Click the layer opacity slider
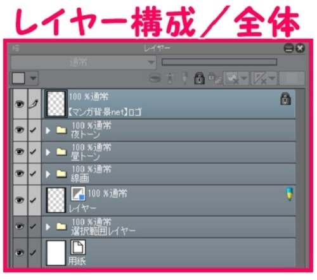The image size is (317, 280). [x=219, y=62]
